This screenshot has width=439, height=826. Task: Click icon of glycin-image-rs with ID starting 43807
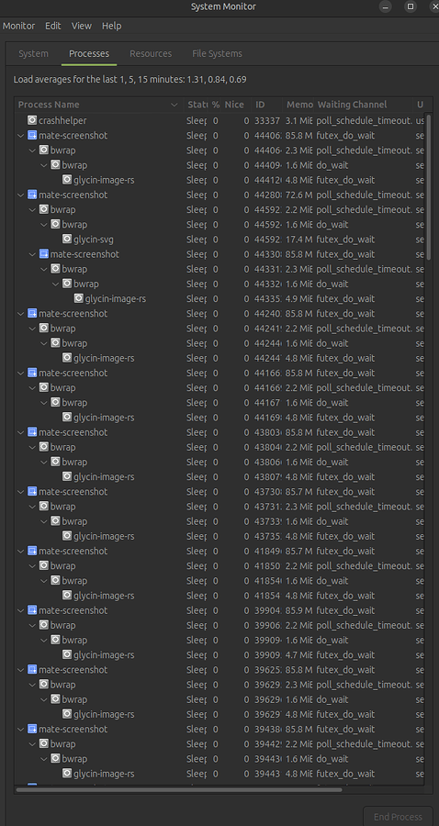pyautogui.click(x=67, y=476)
